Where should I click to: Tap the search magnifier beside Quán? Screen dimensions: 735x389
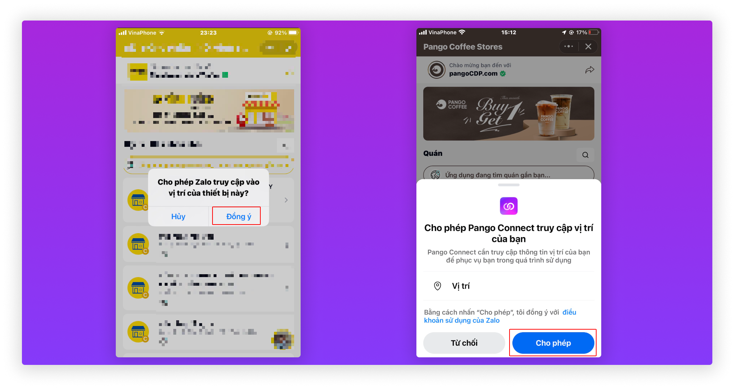coord(585,155)
